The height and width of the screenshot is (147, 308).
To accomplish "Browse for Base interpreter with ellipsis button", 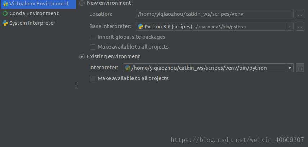I will tap(300, 27).
